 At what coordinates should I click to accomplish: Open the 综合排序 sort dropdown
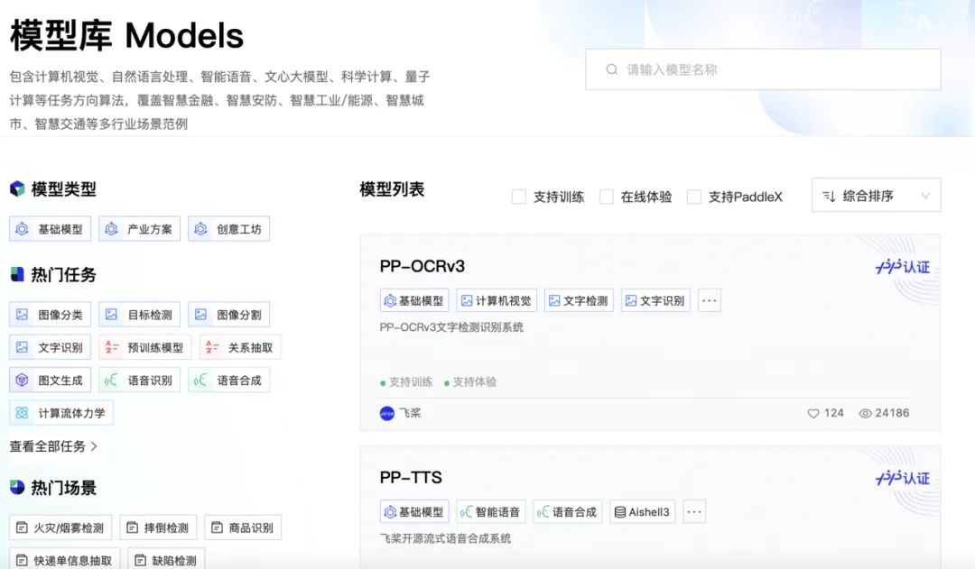pyautogui.click(x=876, y=196)
